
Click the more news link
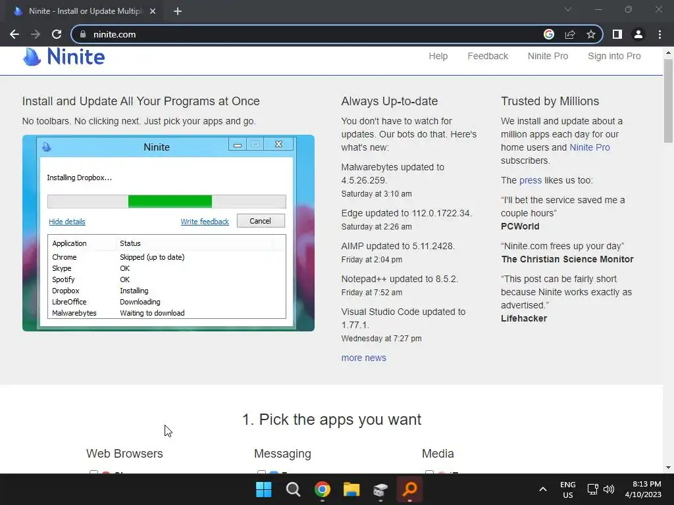(363, 358)
